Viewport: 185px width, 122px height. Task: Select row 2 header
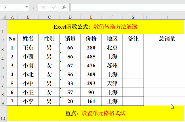(3, 38)
